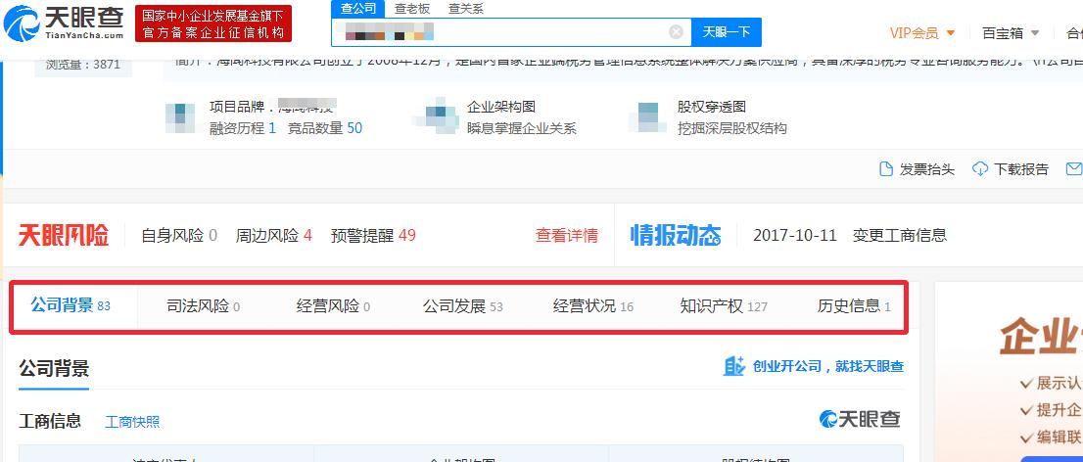Click the 2017-10-11 date text
1083x462 pixels.
(795, 236)
